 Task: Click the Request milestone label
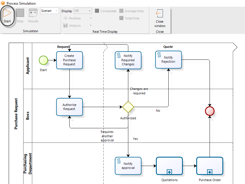[x=63, y=47]
